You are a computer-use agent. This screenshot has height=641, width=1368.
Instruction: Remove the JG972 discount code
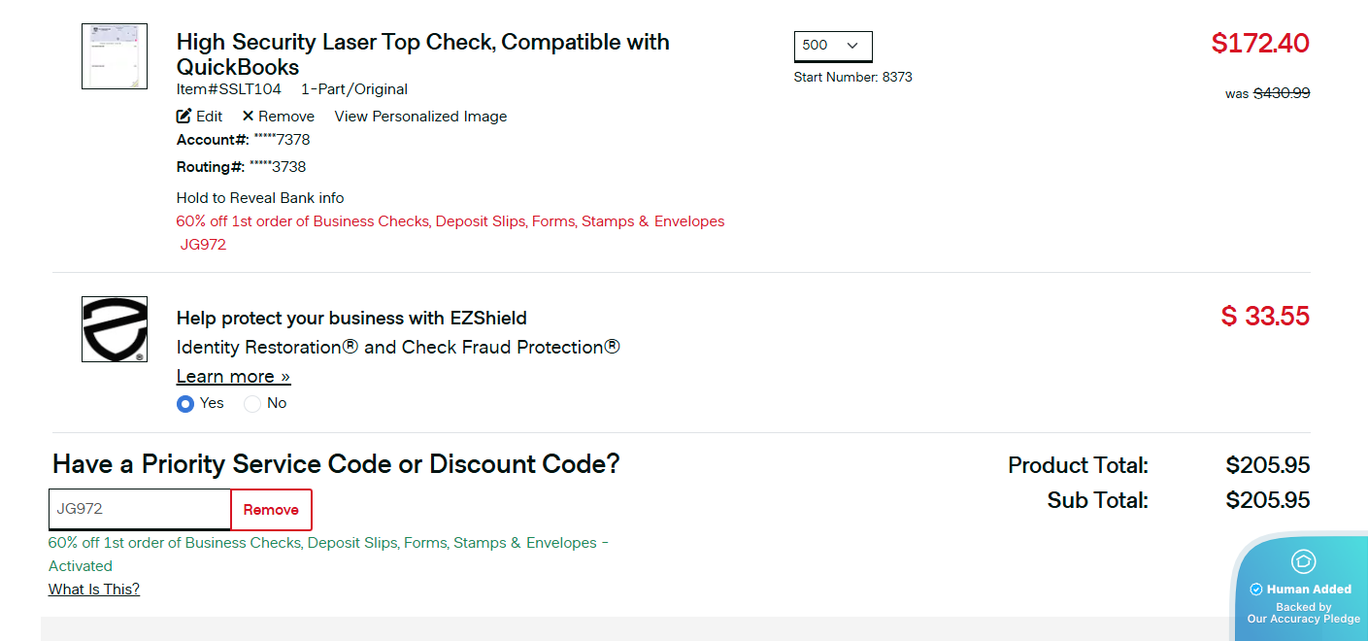click(x=271, y=510)
